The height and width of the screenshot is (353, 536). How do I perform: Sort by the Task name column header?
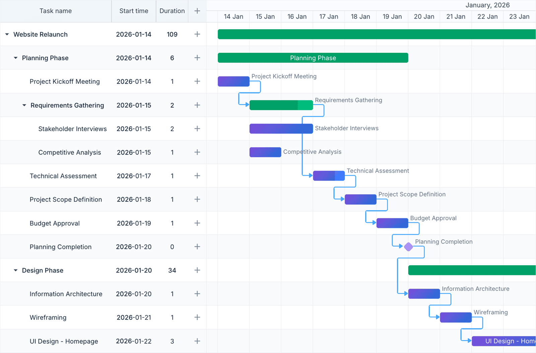click(x=56, y=11)
